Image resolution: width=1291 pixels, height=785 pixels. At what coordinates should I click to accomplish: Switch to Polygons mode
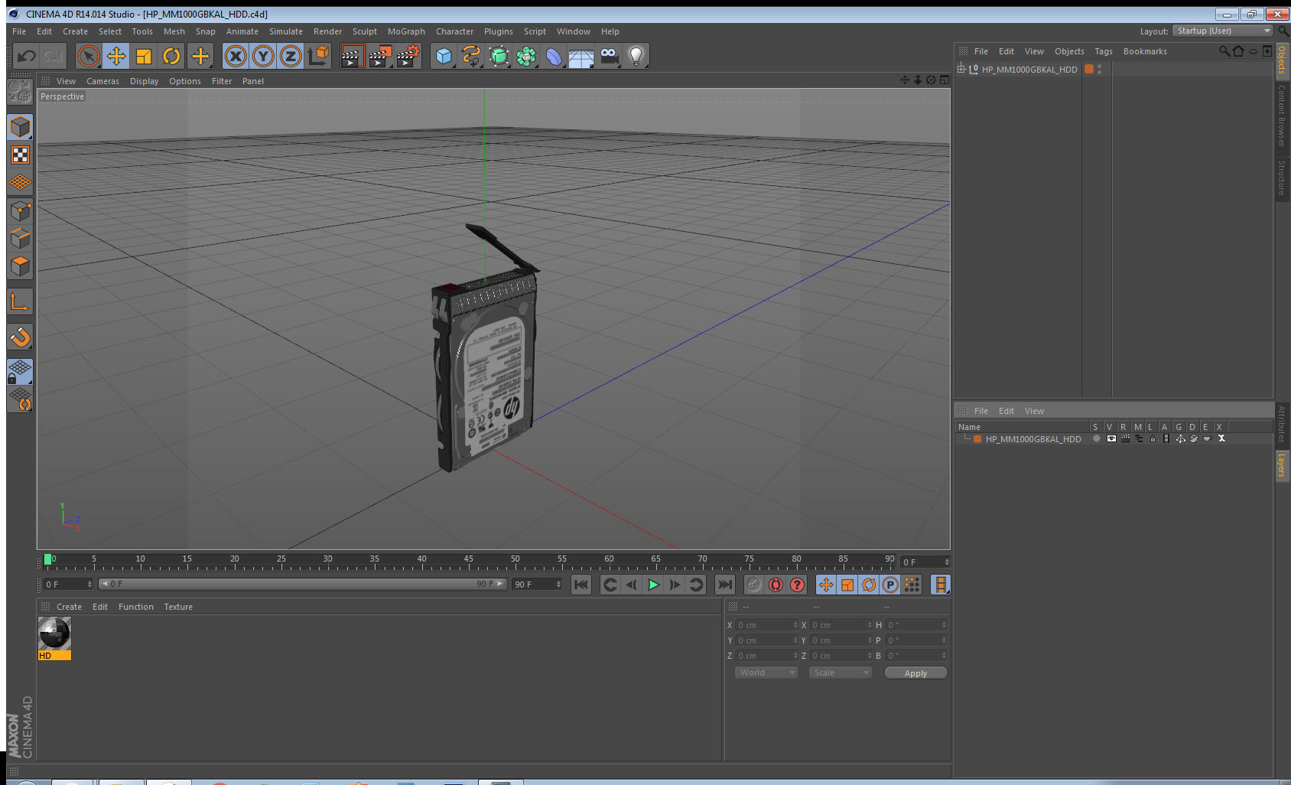tap(20, 265)
